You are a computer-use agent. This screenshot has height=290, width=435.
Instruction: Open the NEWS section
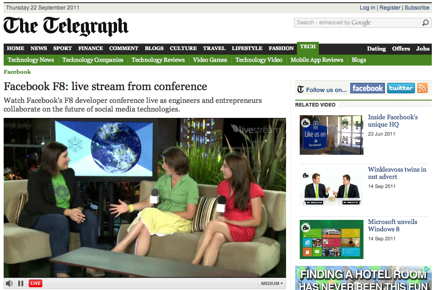(x=39, y=48)
